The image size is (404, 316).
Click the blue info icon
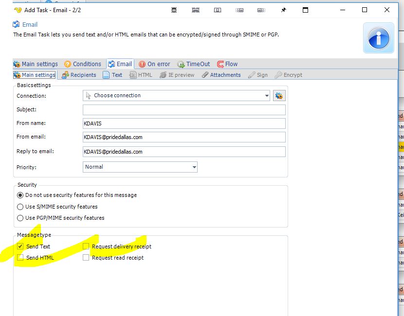point(378,38)
